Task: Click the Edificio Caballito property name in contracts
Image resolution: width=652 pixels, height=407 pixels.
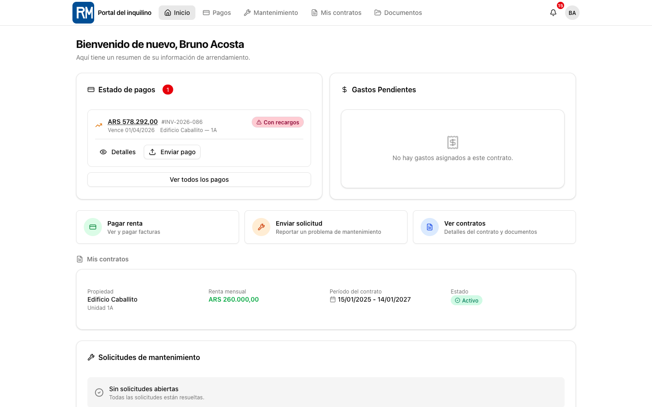Action: pos(112,299)
